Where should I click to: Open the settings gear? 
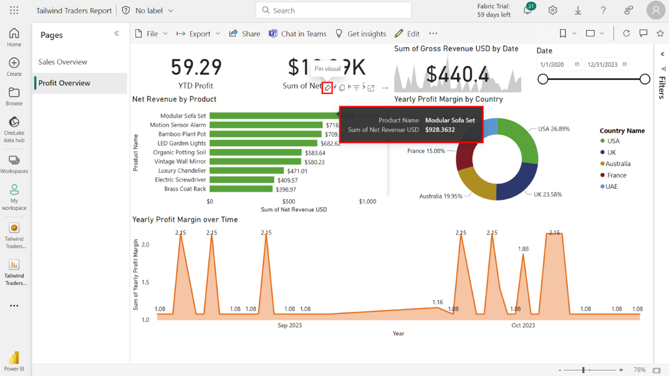553,10
